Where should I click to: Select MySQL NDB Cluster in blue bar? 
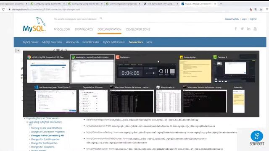coord(114,42)
